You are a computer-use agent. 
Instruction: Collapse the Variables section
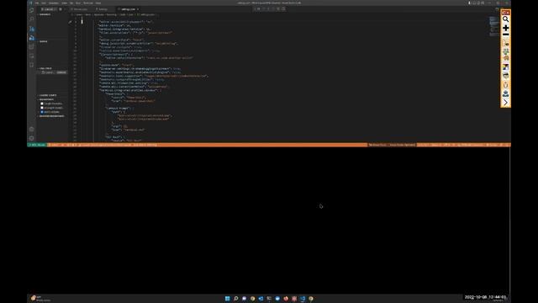(x=45, y=14)
